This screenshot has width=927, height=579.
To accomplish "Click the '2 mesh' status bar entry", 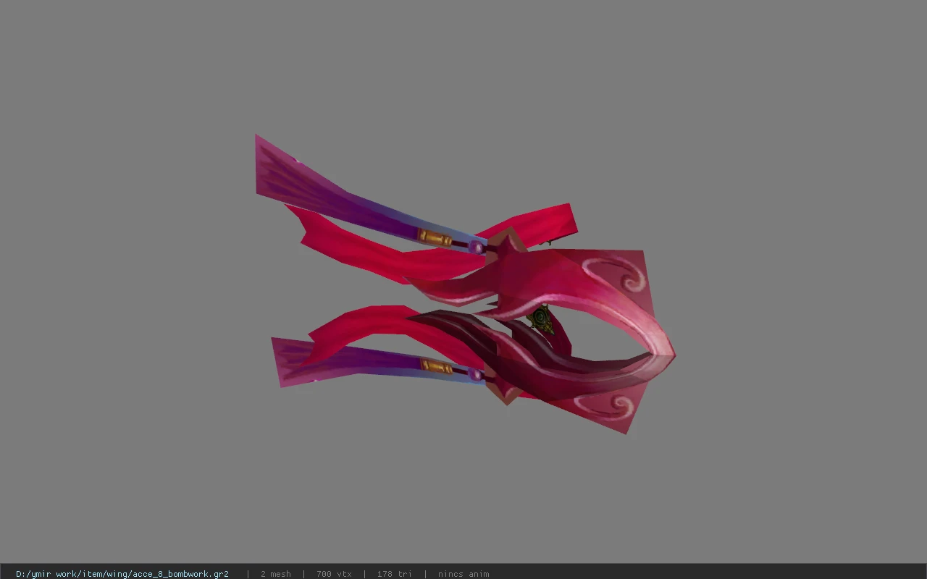I will coord(276,574).
